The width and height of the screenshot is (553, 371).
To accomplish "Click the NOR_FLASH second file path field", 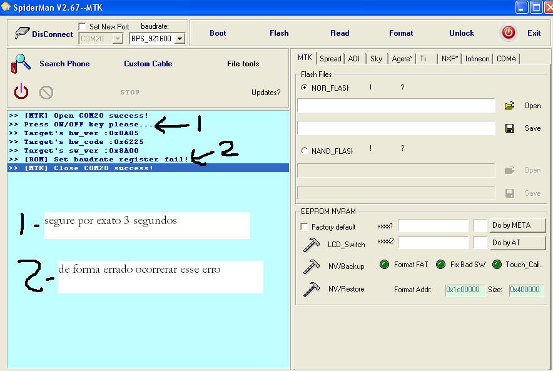I will (x=396, y=128).
